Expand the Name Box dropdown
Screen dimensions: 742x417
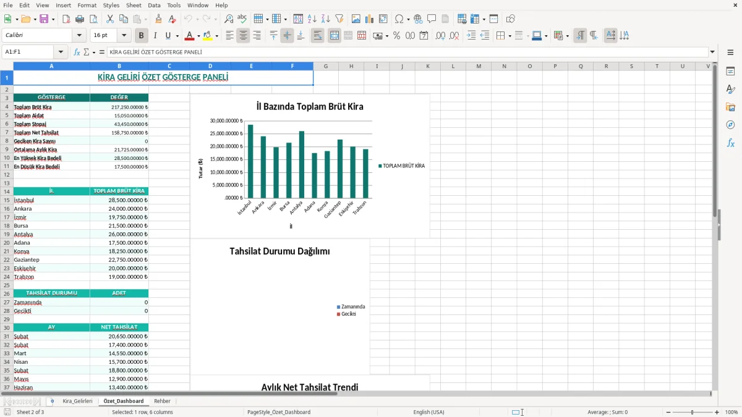click(61, 53)
